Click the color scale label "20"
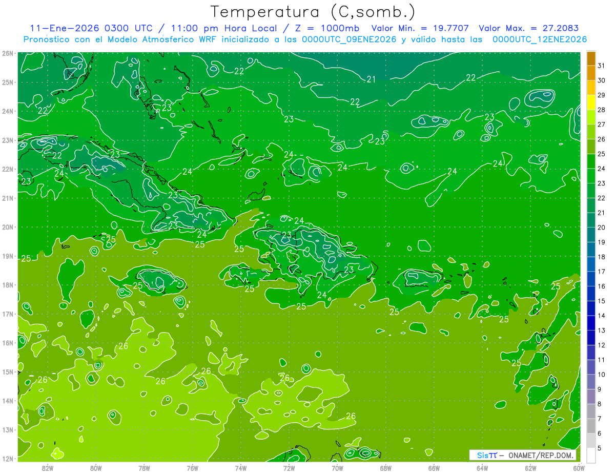 click(601, 227)
